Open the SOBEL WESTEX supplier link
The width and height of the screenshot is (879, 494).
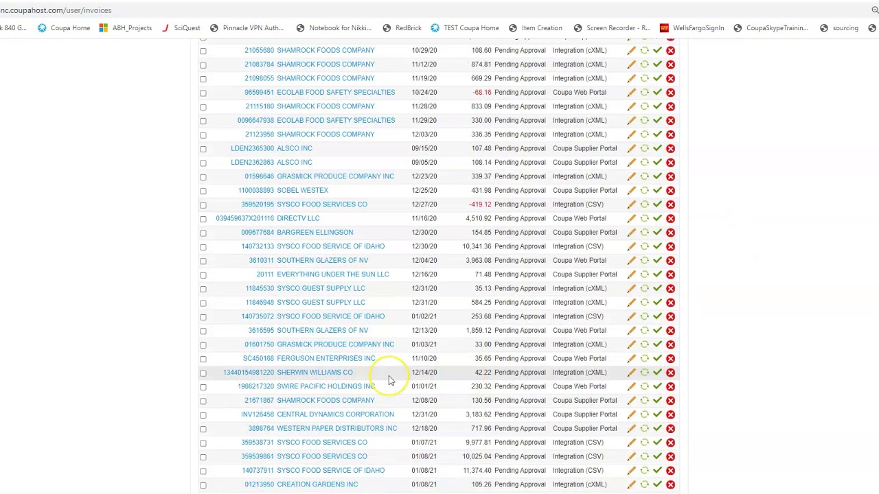tap(302, 190)
